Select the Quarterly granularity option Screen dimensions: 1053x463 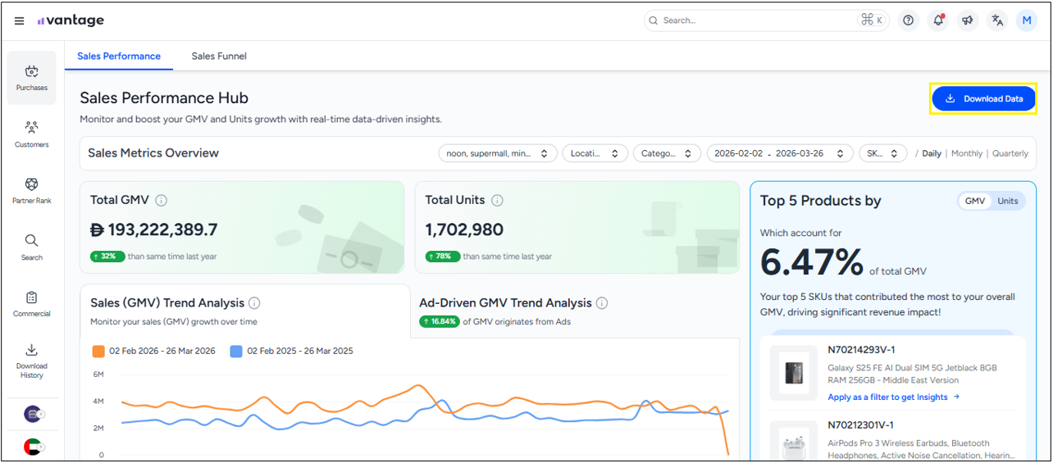pyautogui.click(x=1010, y=153)
